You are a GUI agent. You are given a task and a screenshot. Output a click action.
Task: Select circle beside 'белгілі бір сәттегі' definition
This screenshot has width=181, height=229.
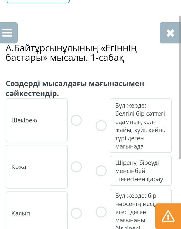101,125
